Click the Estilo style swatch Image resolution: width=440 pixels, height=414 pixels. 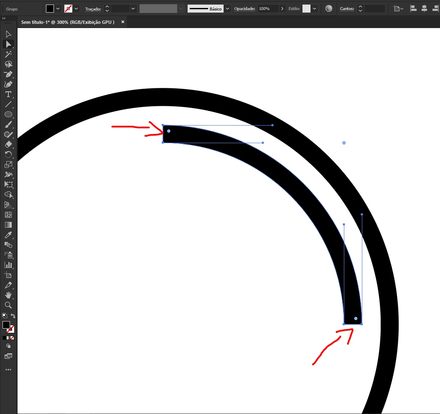pyautogui.click(x=306, y=9)
